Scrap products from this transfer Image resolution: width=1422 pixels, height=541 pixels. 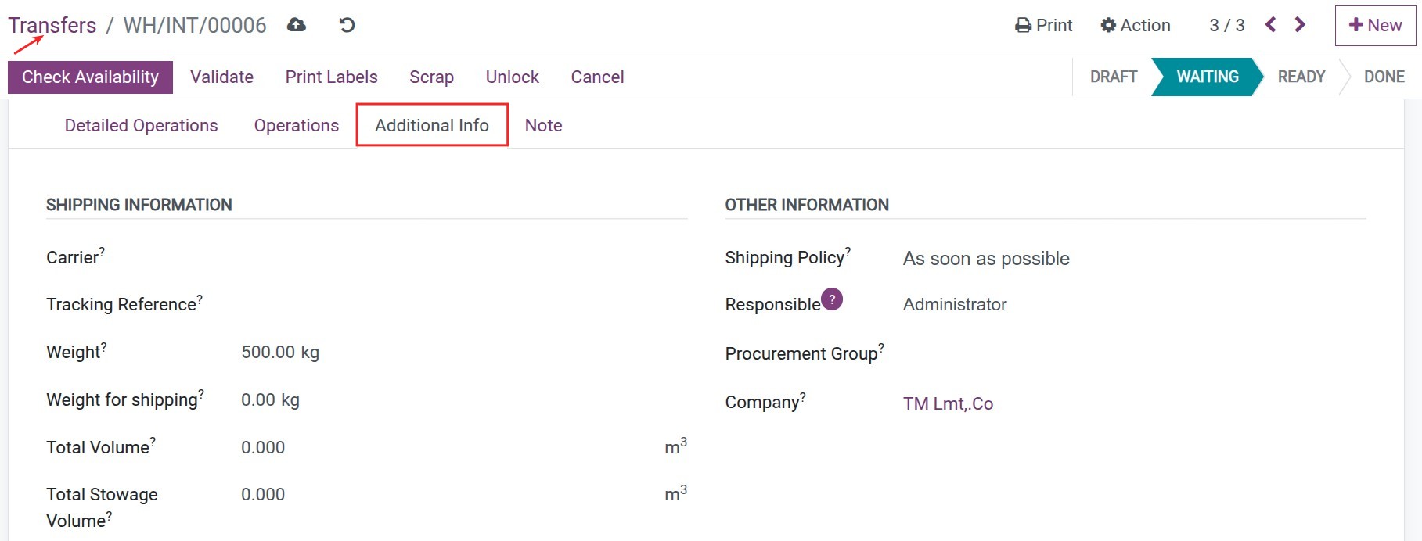[x=431, y=77]
